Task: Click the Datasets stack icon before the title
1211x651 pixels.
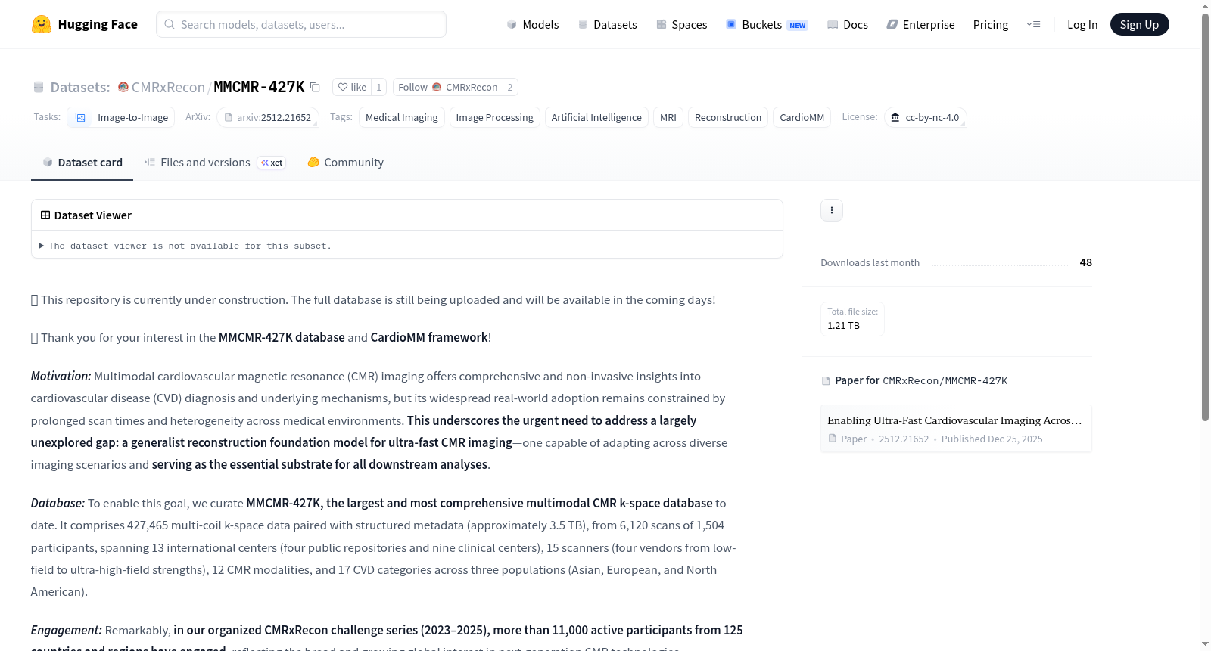Action: coord(39,88)
